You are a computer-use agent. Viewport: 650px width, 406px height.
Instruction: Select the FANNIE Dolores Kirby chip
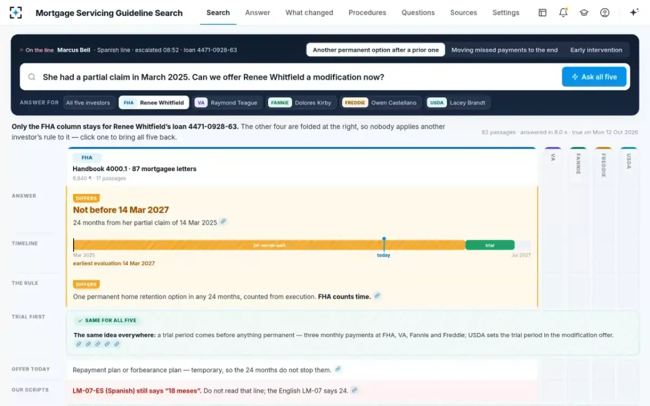[301, 102]
